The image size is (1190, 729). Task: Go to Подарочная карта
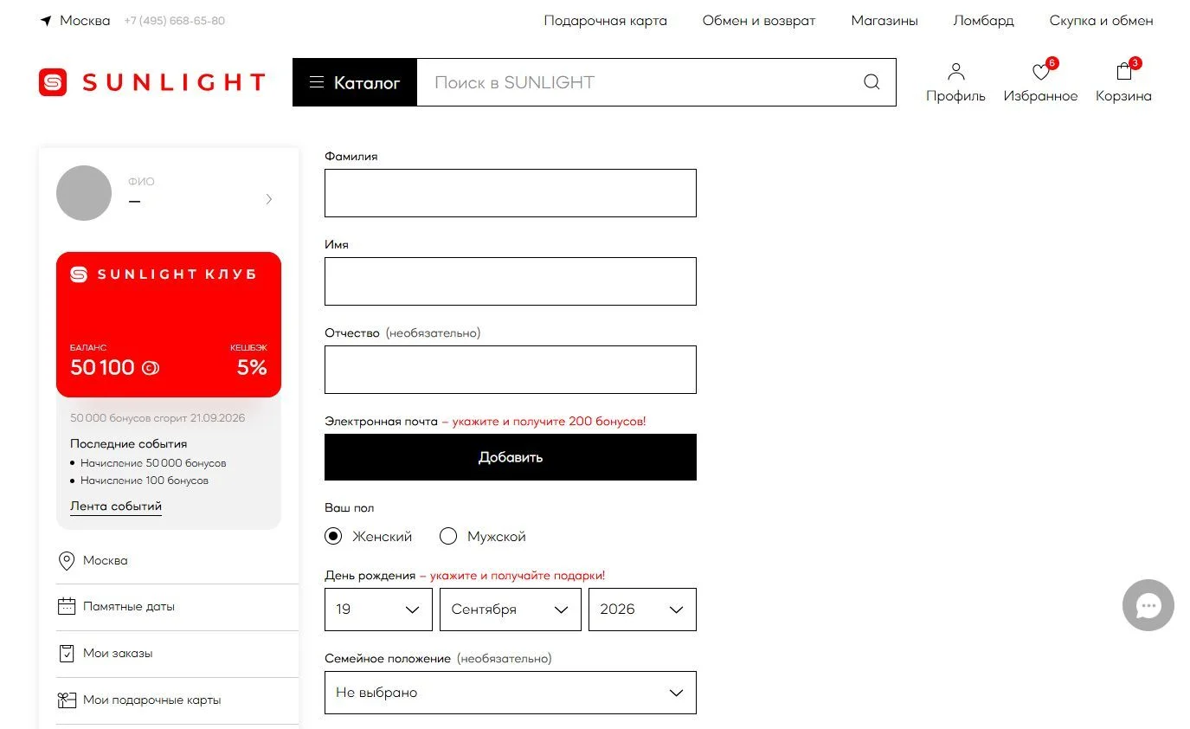(x=605, y=21)
